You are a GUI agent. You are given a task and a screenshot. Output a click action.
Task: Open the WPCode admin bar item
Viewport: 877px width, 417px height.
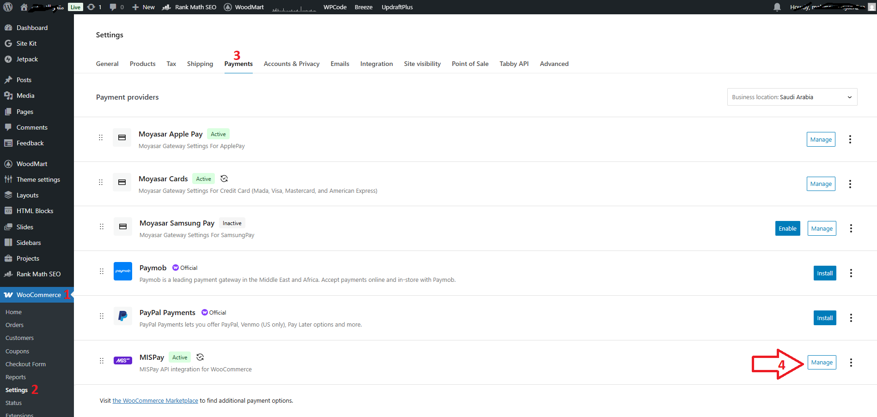335,7
